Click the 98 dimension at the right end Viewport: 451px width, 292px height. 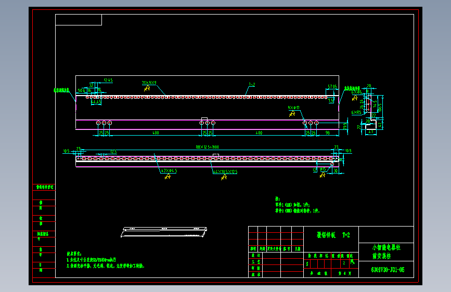(328, 133)
